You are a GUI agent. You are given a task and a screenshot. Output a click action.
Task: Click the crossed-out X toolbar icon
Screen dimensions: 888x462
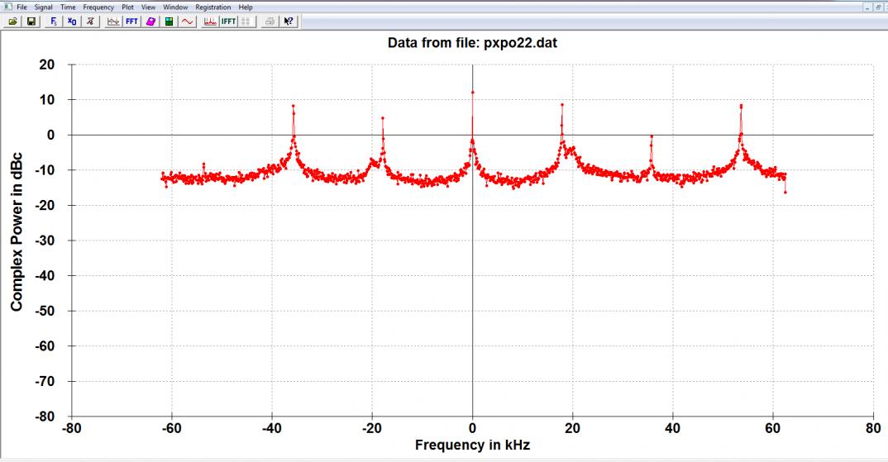pos(90,21)
